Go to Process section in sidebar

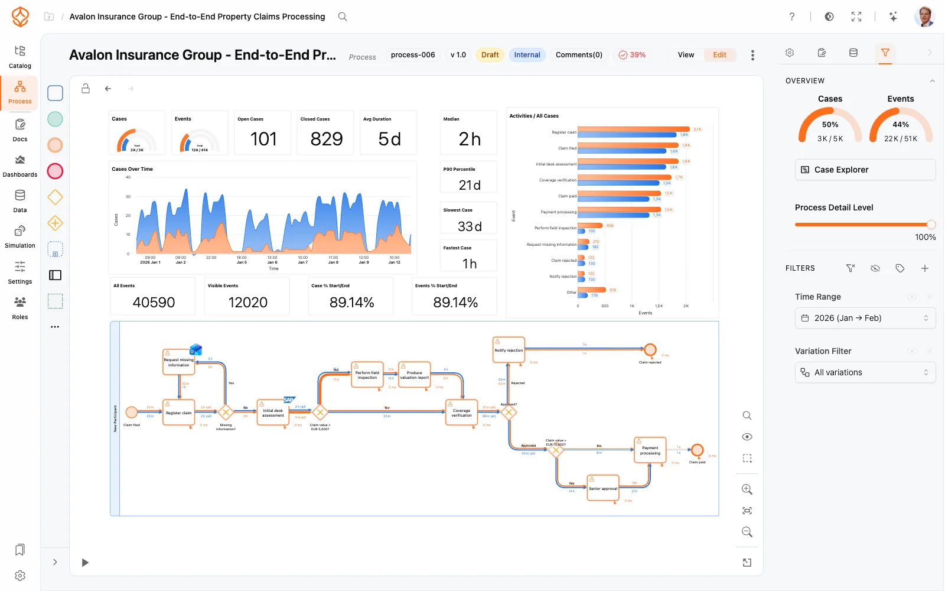20,93
